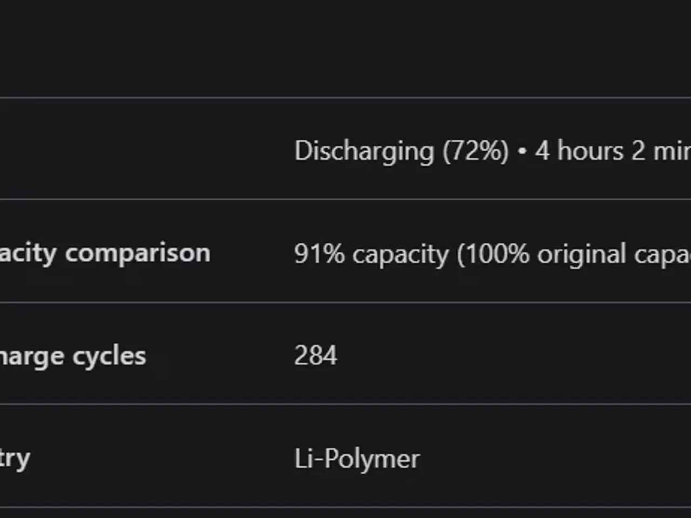Click the blank area above the Discharging row
The image size is (691, 518).
pos(345,49)
